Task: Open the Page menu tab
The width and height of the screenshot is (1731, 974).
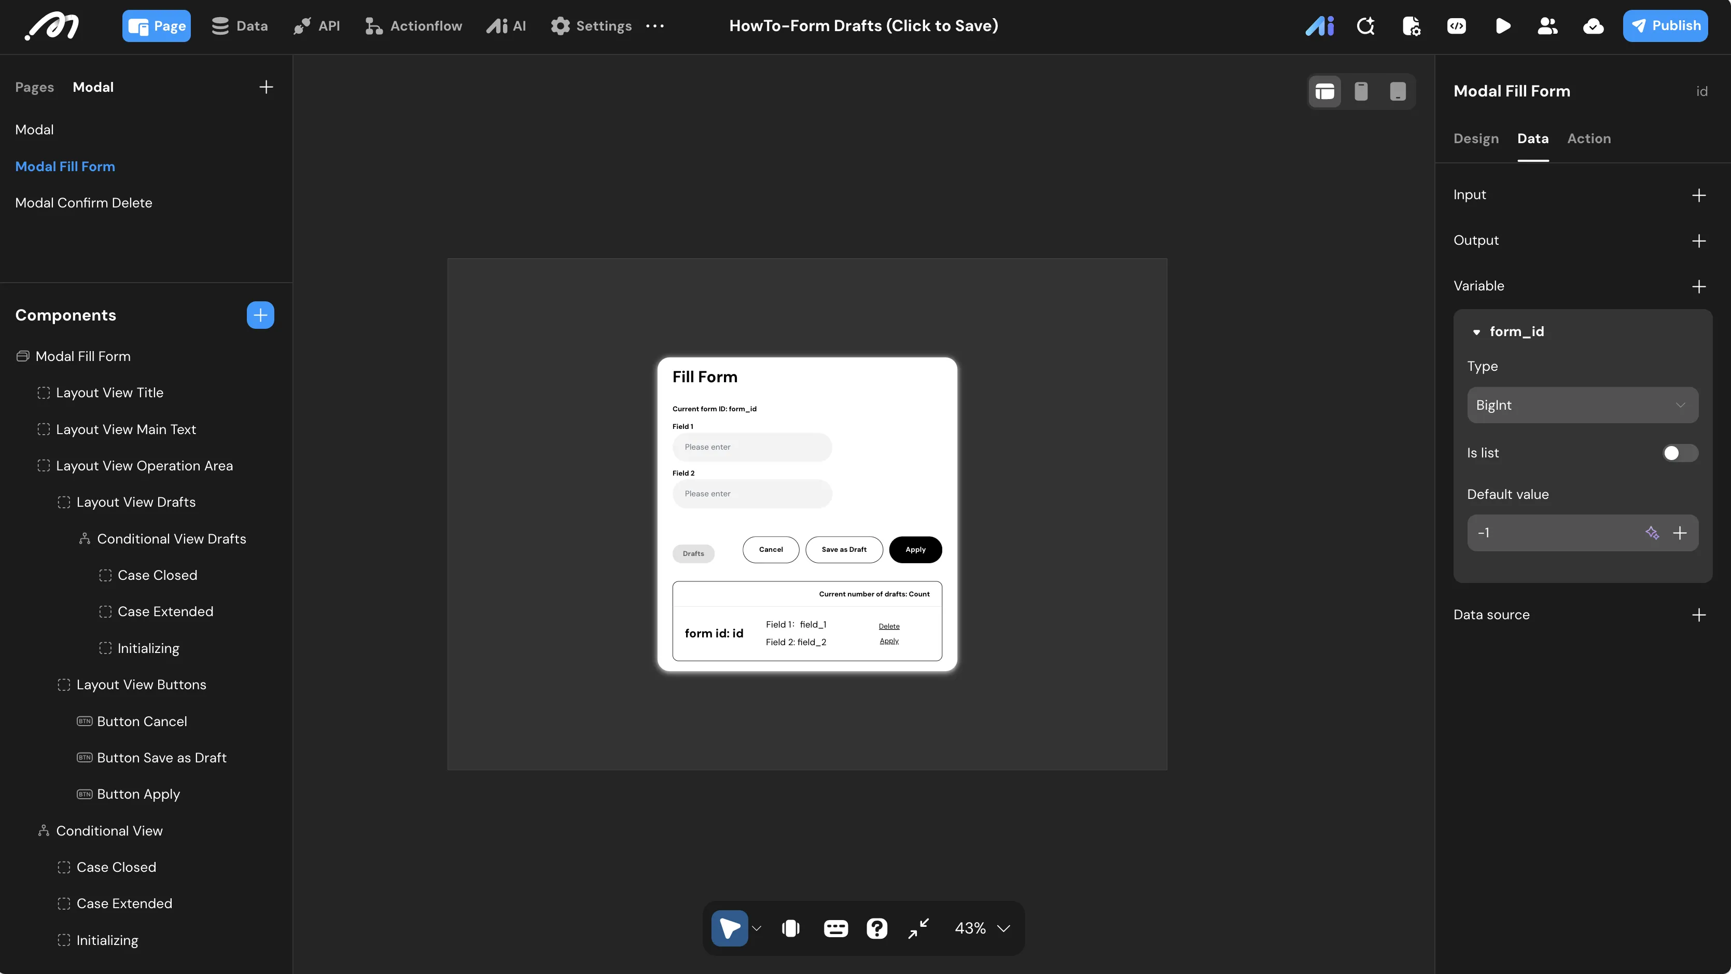Action: (x=157, y=26)
